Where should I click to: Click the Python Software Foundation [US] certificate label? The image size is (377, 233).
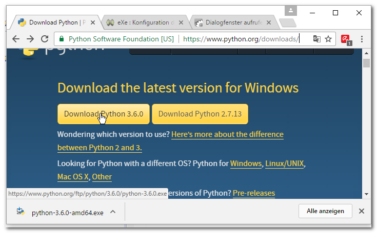[x=121, y=39]
